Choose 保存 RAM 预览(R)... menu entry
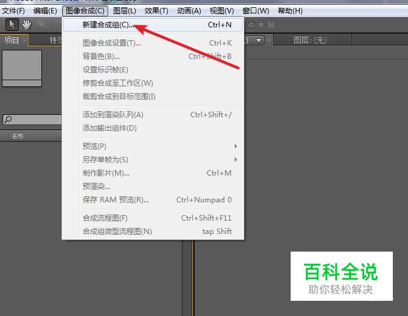The width and height of the screenshot is (408, 316). (x=153, y=200)
